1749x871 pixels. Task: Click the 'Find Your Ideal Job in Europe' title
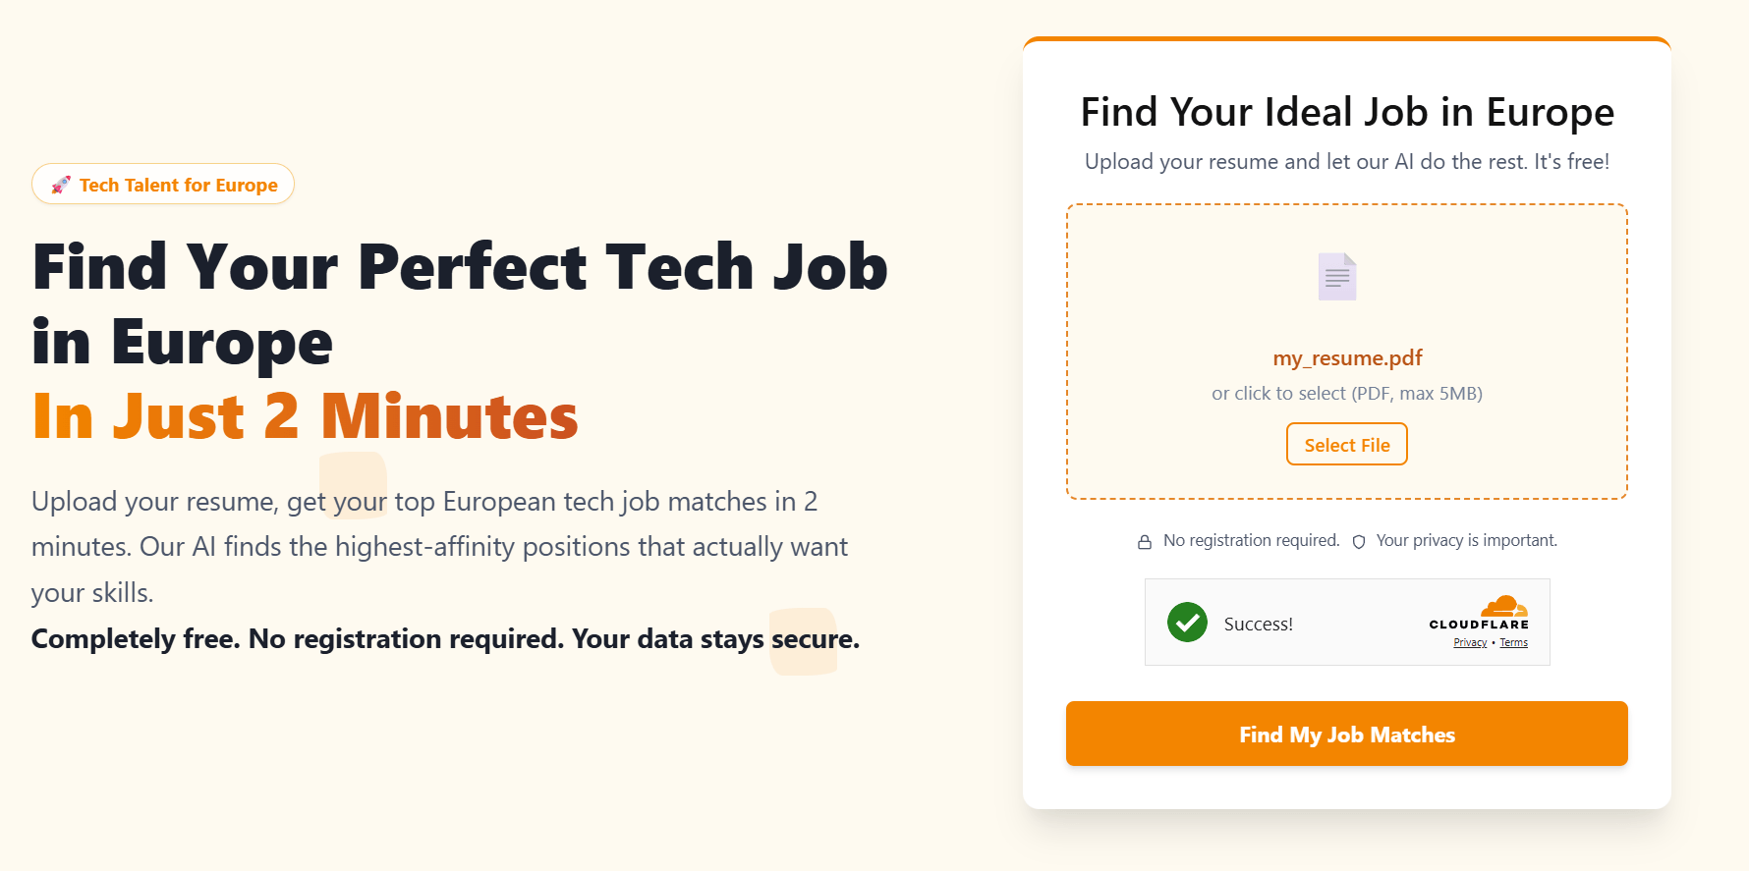pos(1346,112)
